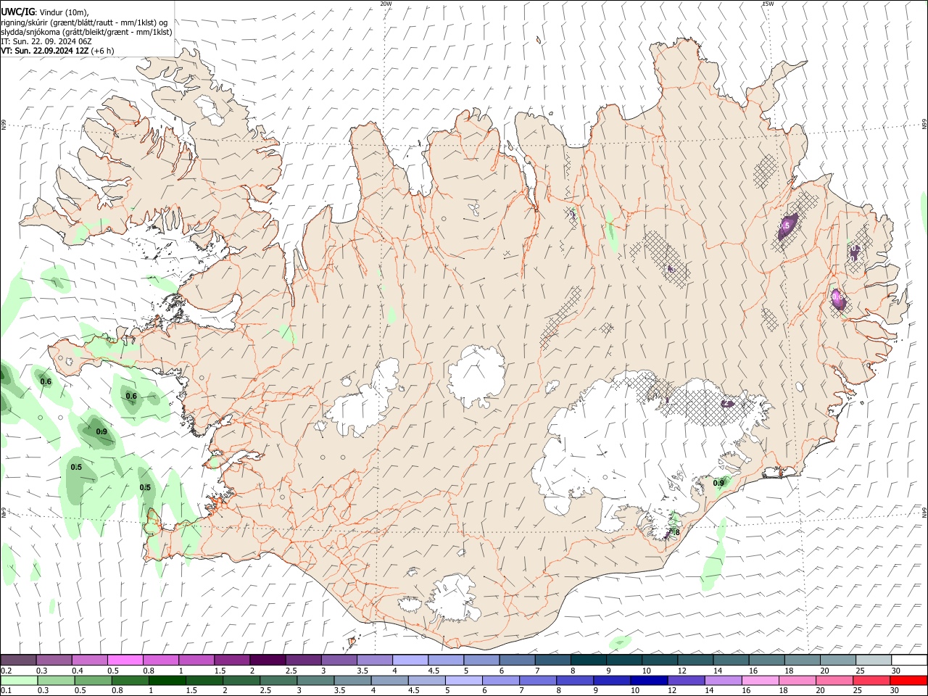Click the '0.9' rain value on the southeast coast
The height and width of the screenshot is (696, 928).
[x=718, y=483]
